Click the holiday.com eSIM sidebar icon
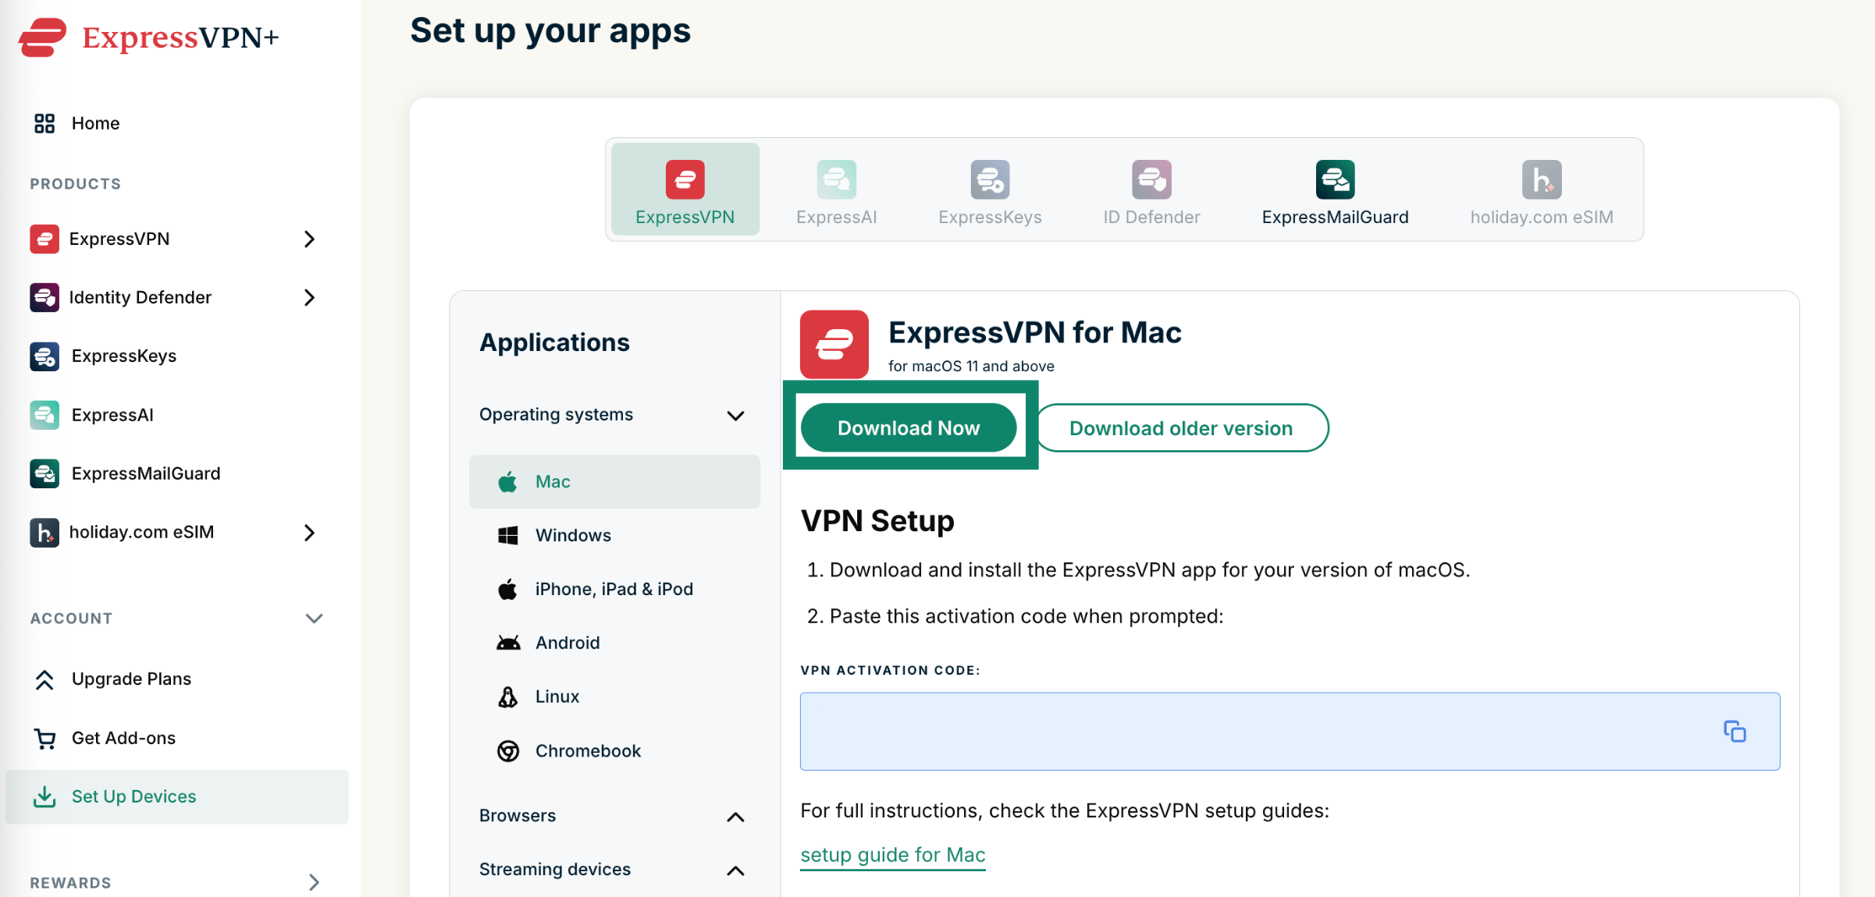 click(44, 532)
